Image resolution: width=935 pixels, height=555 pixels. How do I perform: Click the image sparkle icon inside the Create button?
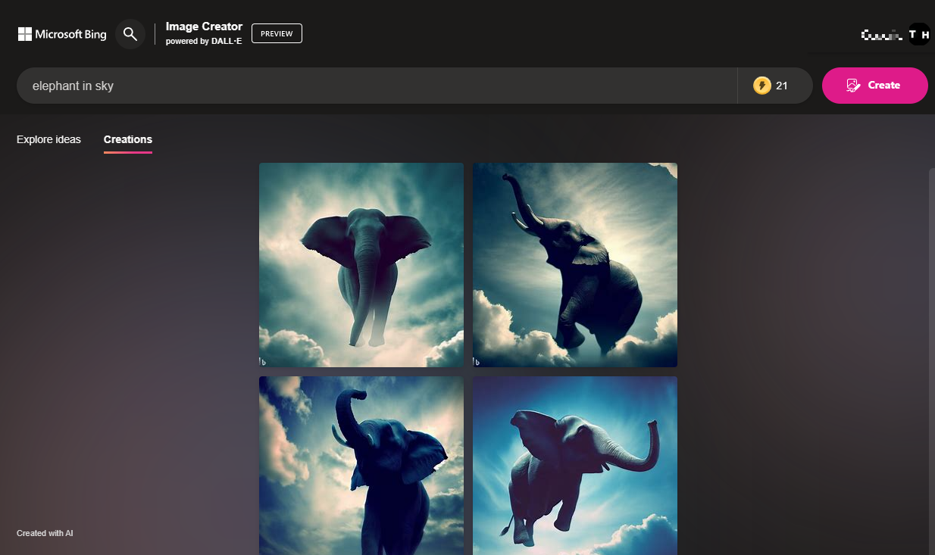pos(854,86)
